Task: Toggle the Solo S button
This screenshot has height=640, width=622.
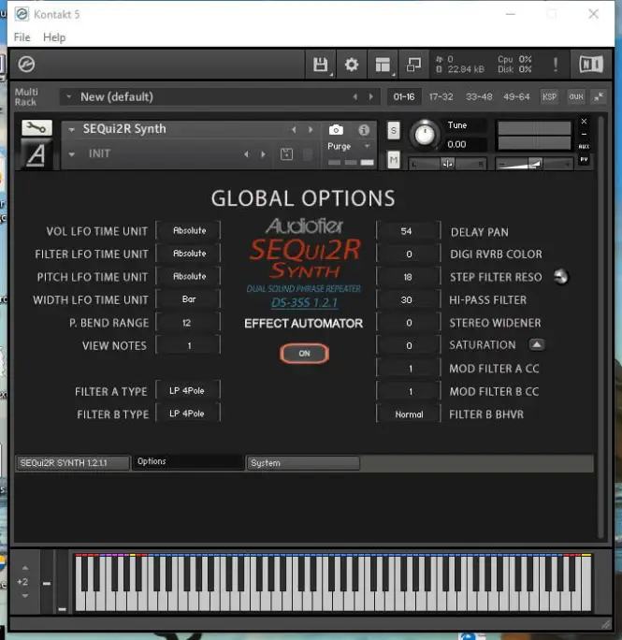Action: [394, 131]
